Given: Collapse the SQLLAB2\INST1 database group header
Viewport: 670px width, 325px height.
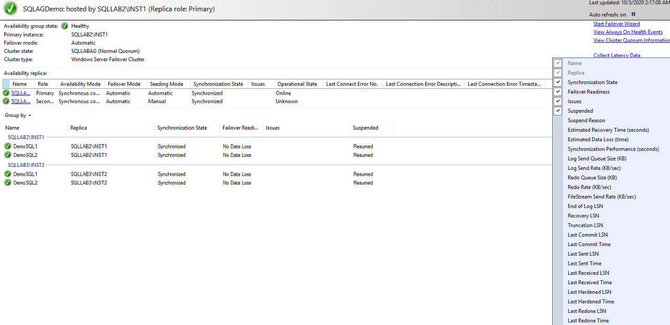Looking at the screenshot, I should point(26,137).
